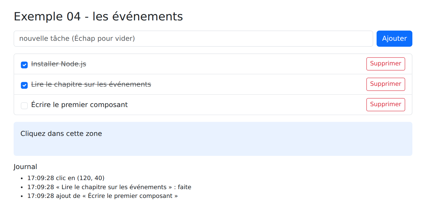Image resolution: width=426 pixels, height=218 pixels.
Task: Select the 'Écrire le premier composant' task text
Action: click(x=79, y=105)
